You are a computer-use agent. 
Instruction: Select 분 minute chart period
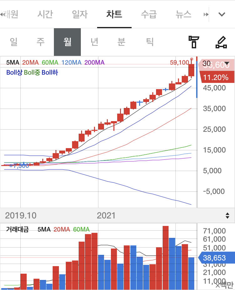[121, 42]
